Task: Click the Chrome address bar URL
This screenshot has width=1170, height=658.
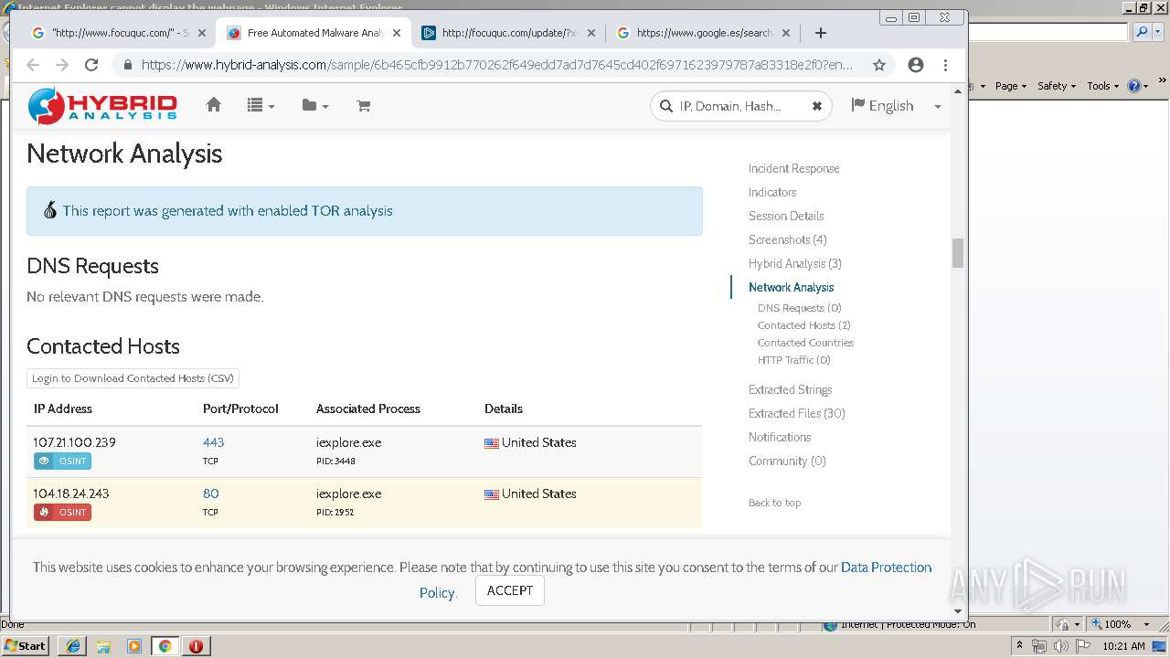Action: point(497,65)
